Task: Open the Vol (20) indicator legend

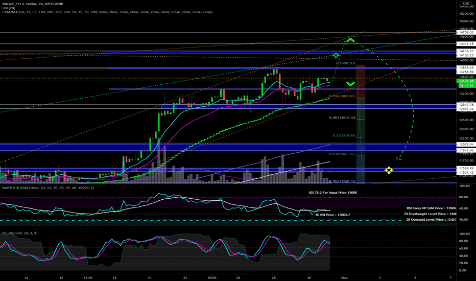Action: coord(9,8)
